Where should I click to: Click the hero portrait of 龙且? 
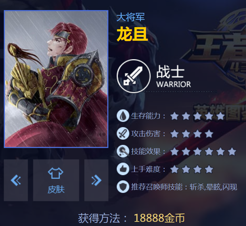pos(56,79)
